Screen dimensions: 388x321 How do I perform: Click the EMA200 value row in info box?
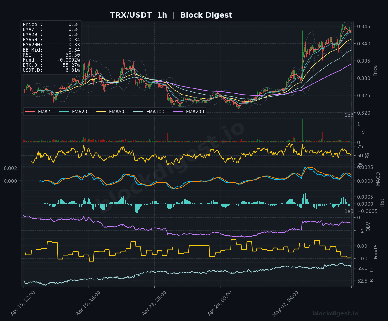click(x=51, y=45)
